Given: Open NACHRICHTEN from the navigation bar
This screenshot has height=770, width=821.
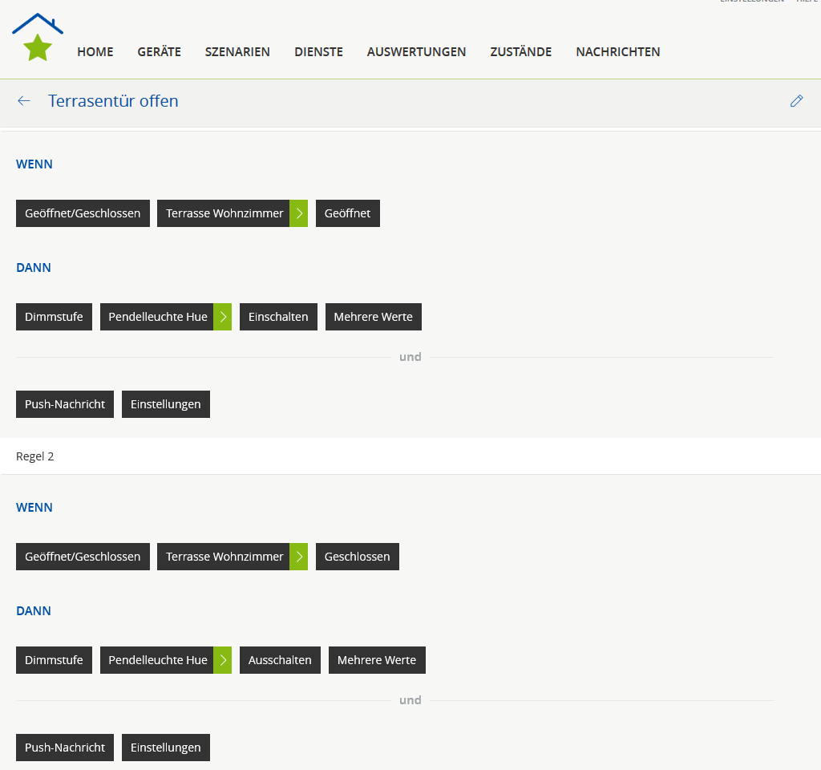Looking at the screenshot, I should (x=617, y=52).
